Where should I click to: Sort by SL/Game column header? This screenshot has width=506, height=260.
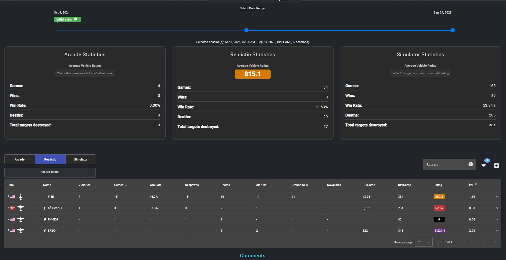click(x=369, y=185)
